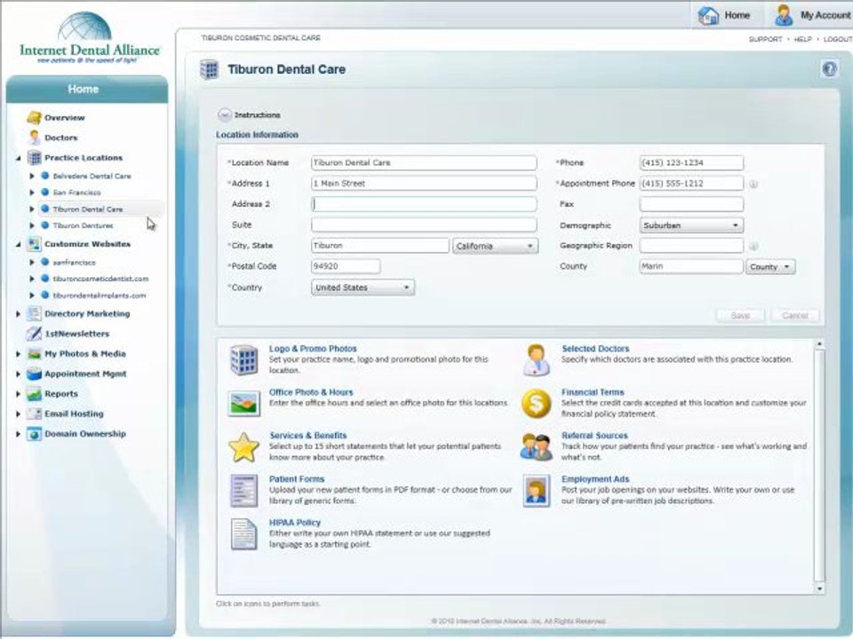Open Logo & Promo Photos building icon
Image resolution: width=853 pixels, height=639 pixels.
click(x=243, y=359)
